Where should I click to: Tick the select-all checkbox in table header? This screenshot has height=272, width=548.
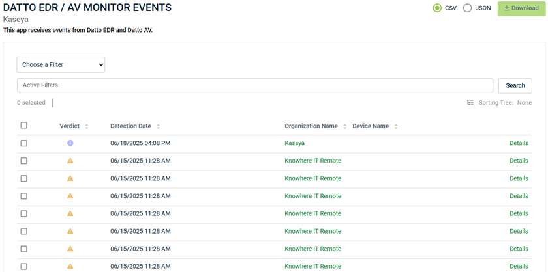[23, 125]
